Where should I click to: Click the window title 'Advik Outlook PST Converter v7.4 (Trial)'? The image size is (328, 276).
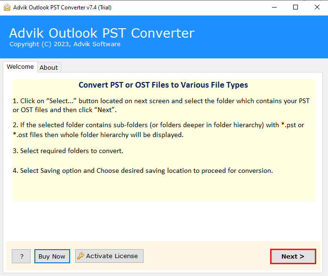pos(62,8)
